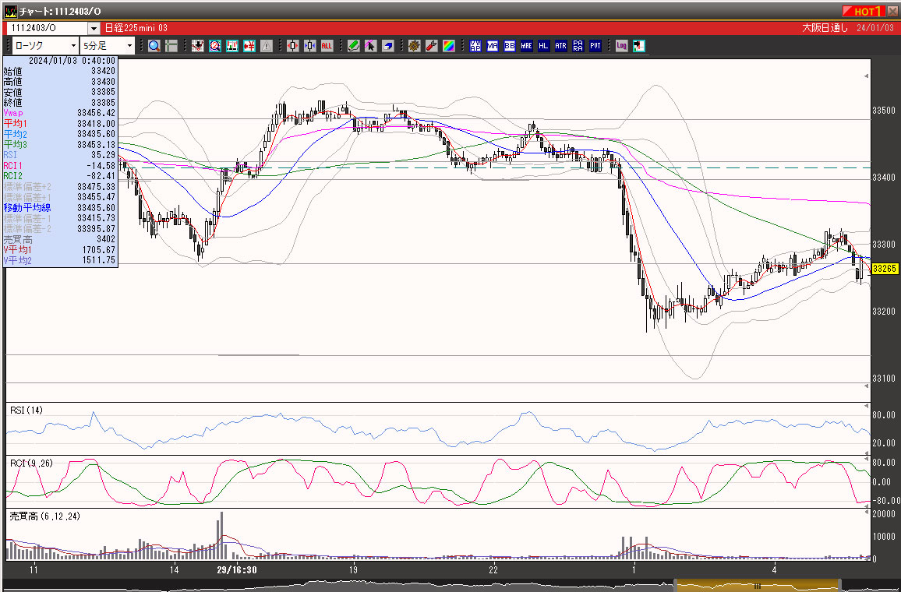Screen dimensions: 901x592
Task: Open the ローソク chart type dropdown
Action: coord(45,46)
